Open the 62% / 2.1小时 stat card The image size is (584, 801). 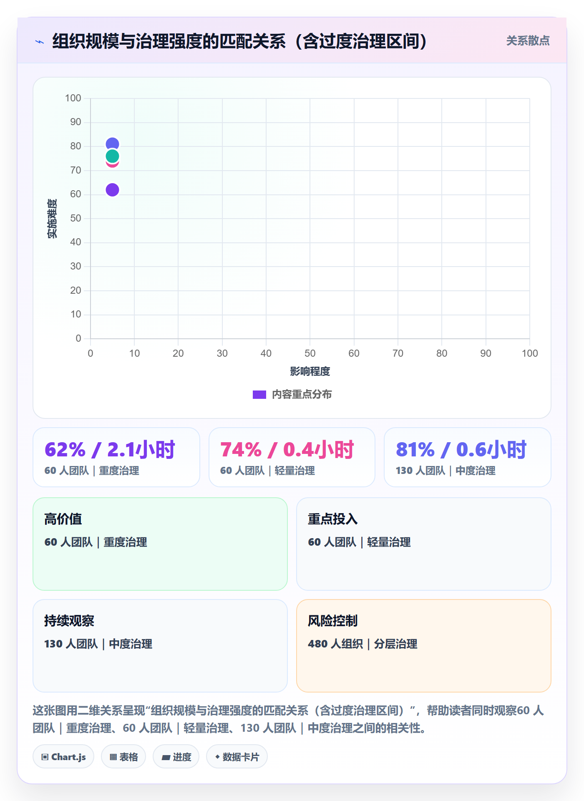[116, 457]
